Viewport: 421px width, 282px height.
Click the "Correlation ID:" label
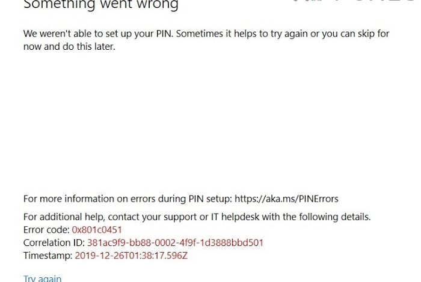(x=54, y=242)
